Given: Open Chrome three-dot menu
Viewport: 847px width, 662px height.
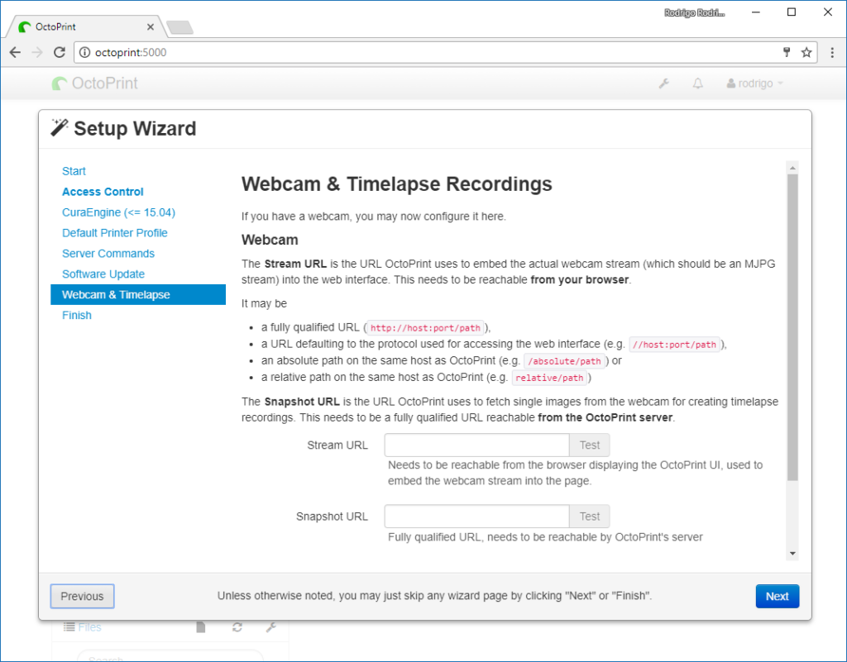Looking at the screenshot, I should (x=832, y=52).
